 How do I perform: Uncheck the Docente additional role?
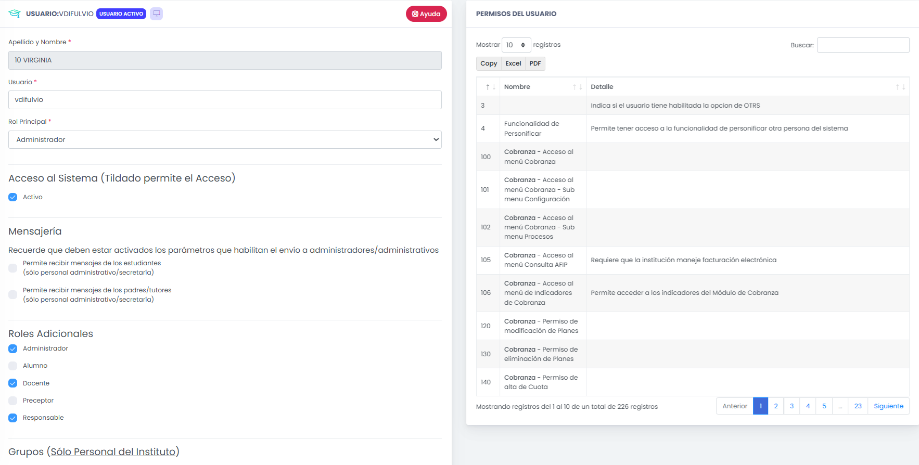click(13, 383)
